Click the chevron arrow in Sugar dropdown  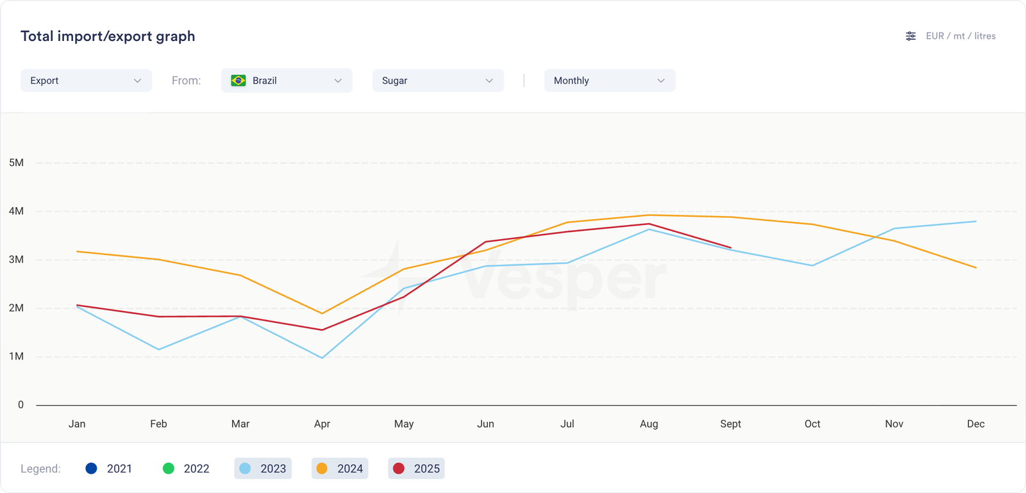click(489, 81)
